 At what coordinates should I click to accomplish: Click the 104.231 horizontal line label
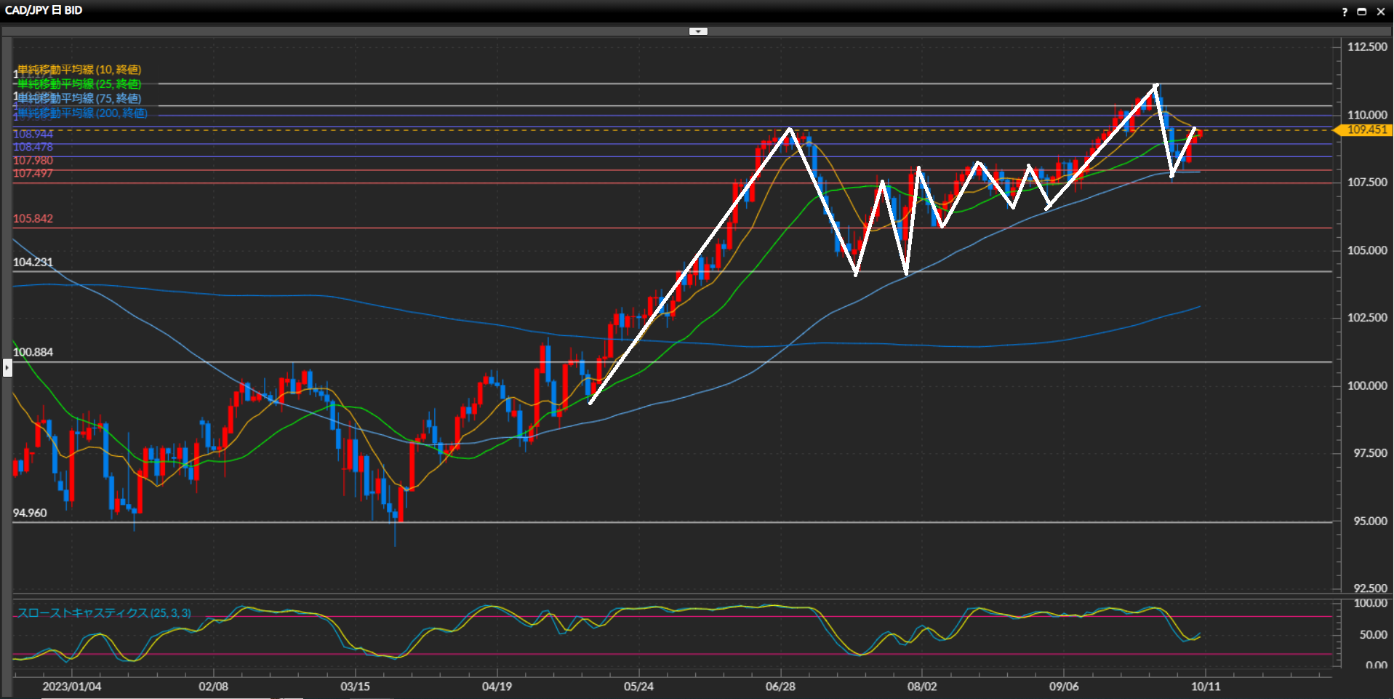tap(33, 263)
